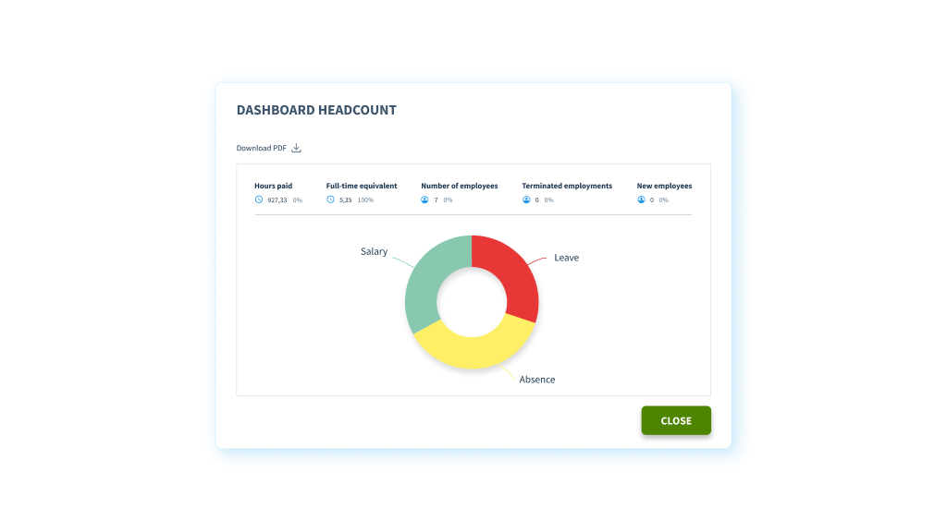Click the Number of employees heading
The image size is (947, 532).
coord(459,186)
